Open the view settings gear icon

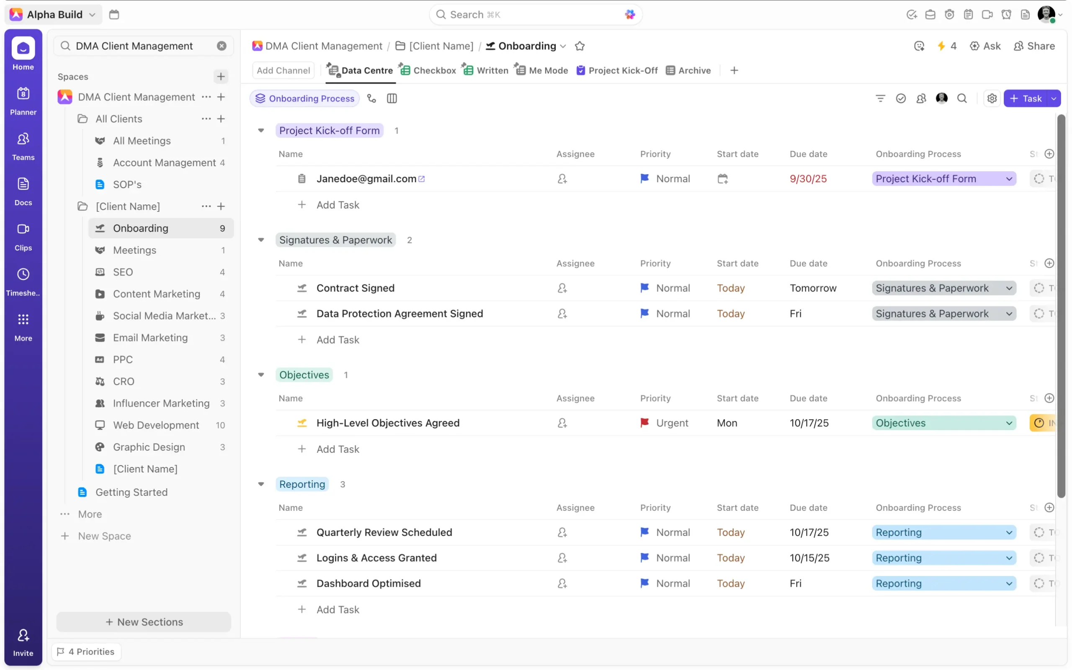[992, 98]
